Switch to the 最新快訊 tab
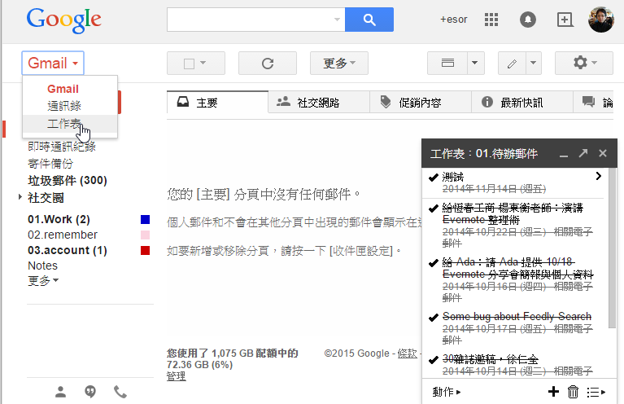The height and width of the screenshot is (404, 624). 521,103
